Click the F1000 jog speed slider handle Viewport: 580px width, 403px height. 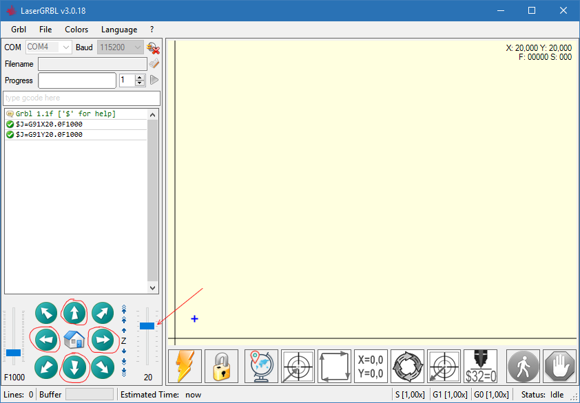tap(13, 353)
